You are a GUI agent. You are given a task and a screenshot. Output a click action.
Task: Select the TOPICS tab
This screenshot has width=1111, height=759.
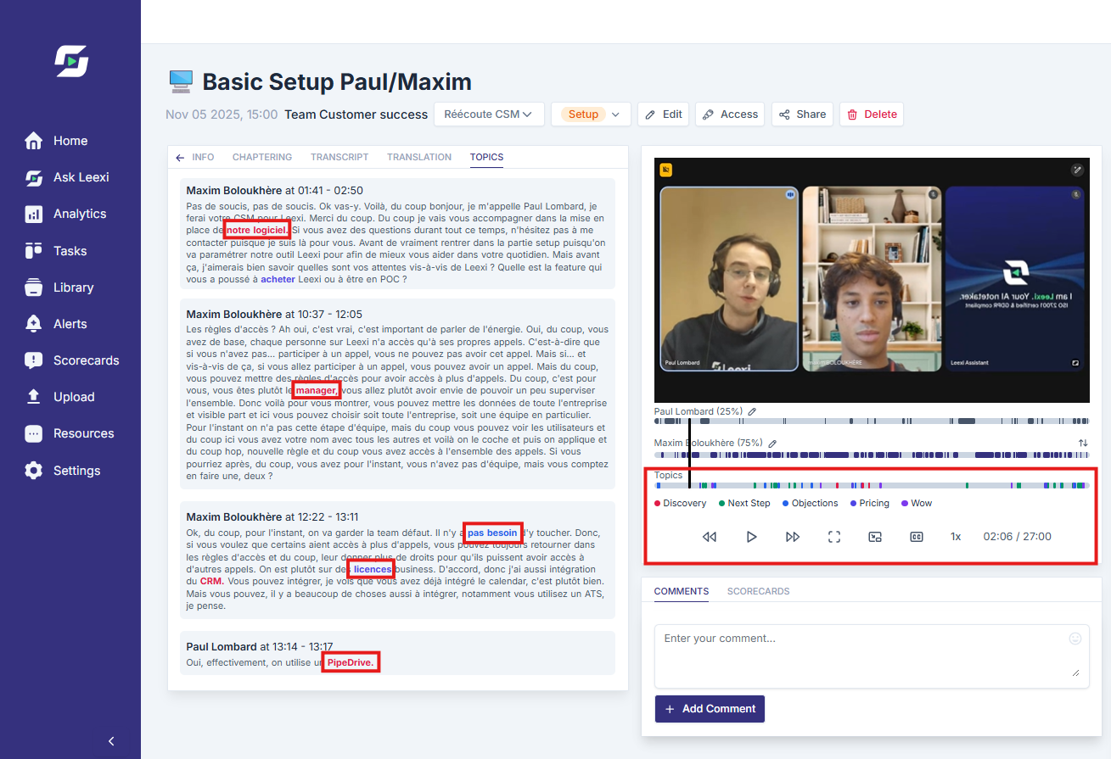pos(487,157)
